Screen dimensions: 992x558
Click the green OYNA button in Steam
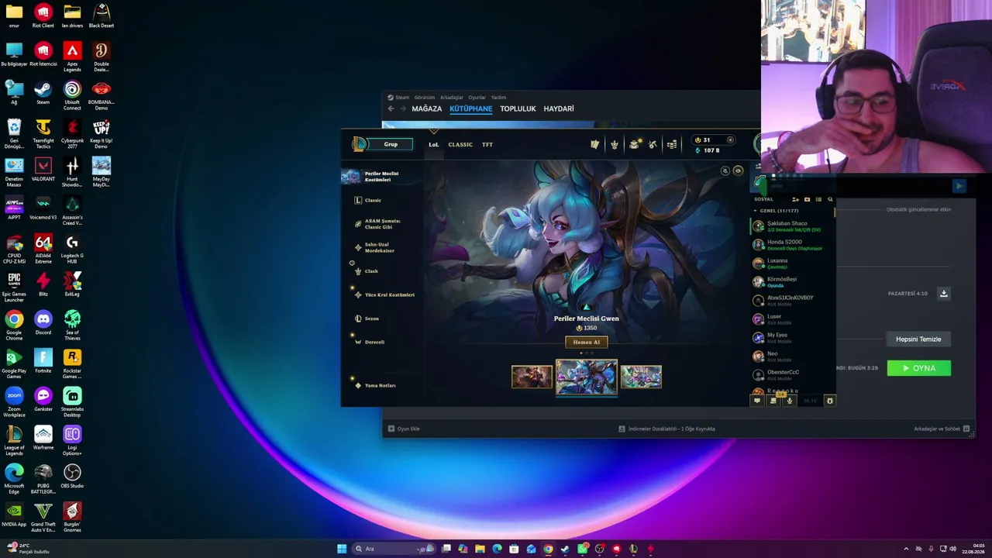click(x=919, y=368)
